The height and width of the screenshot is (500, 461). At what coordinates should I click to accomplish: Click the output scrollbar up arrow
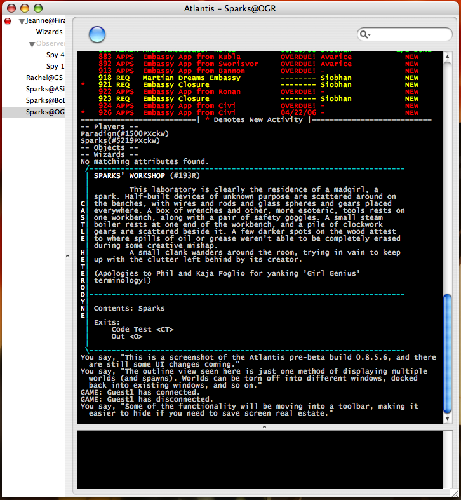point(447,57)
